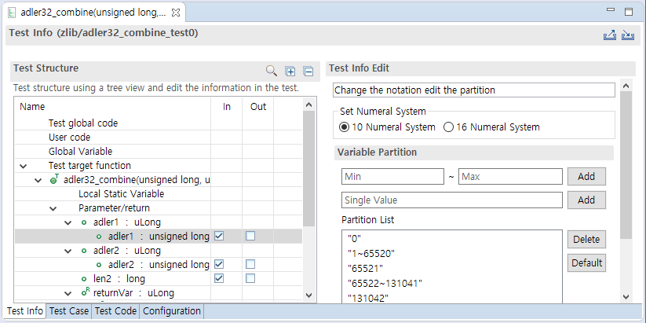This screenshot has width=646, height=323.
Task: Click the Name column header
Action: pyautogui.click(x=113, y=107)
